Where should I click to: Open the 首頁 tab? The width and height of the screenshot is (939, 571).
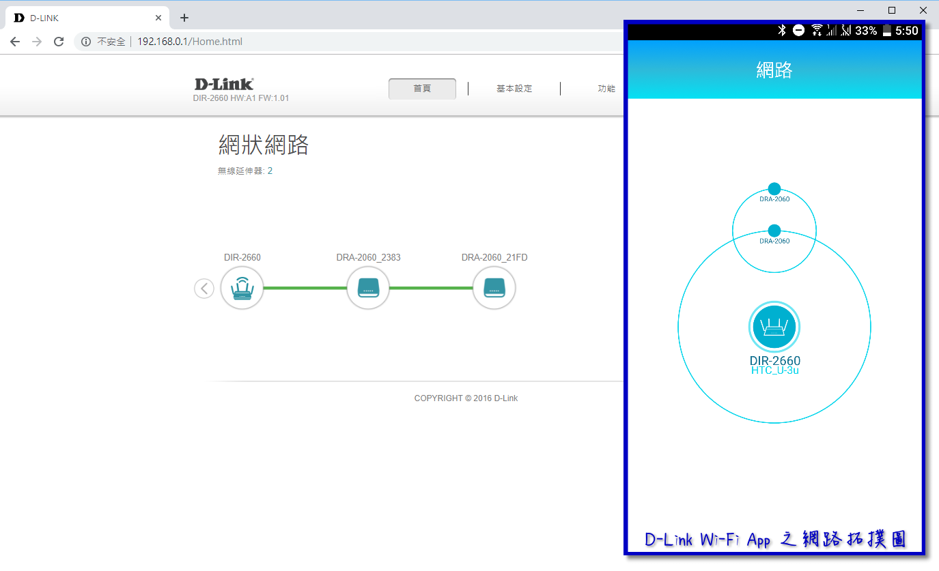click(422, 89)
